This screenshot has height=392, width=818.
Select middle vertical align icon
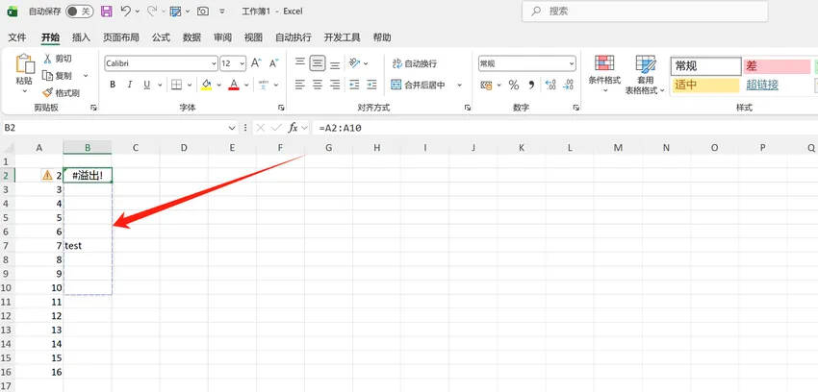point(318,63)
